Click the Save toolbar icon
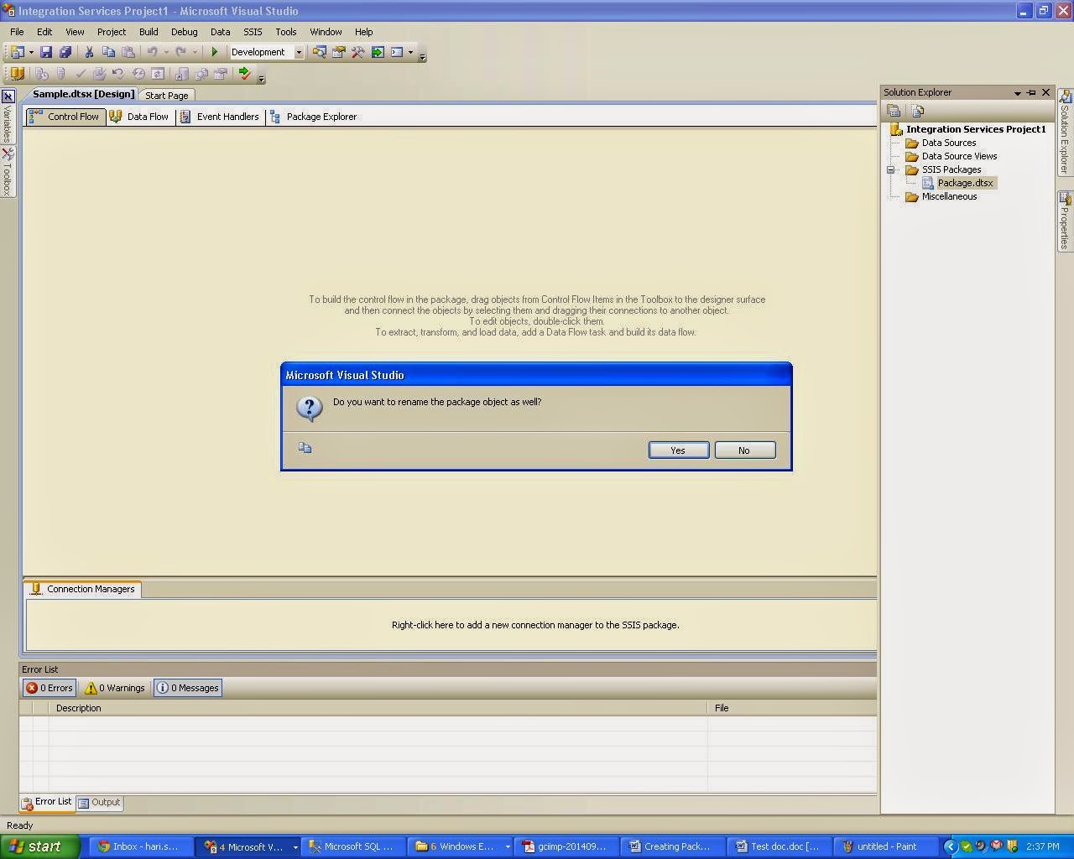 46,52
